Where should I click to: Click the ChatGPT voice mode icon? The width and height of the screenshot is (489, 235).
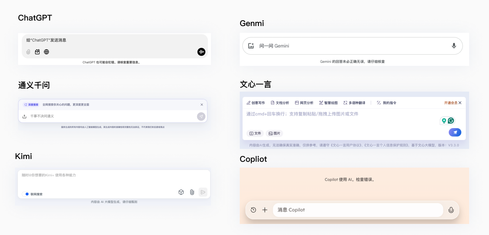click(x=201, y=52)
